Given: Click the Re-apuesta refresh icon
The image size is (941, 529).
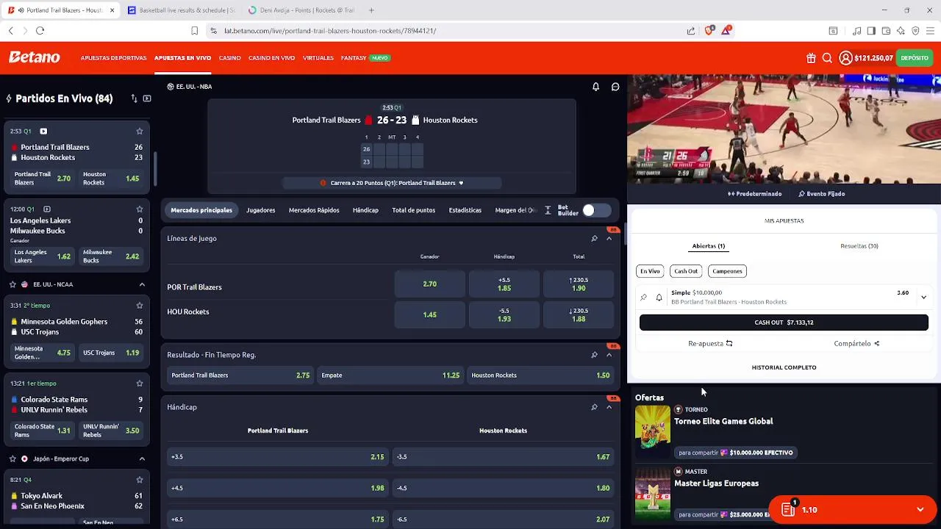Looking at the screenshot, I should pyautogui.click(x=729, y=343).
